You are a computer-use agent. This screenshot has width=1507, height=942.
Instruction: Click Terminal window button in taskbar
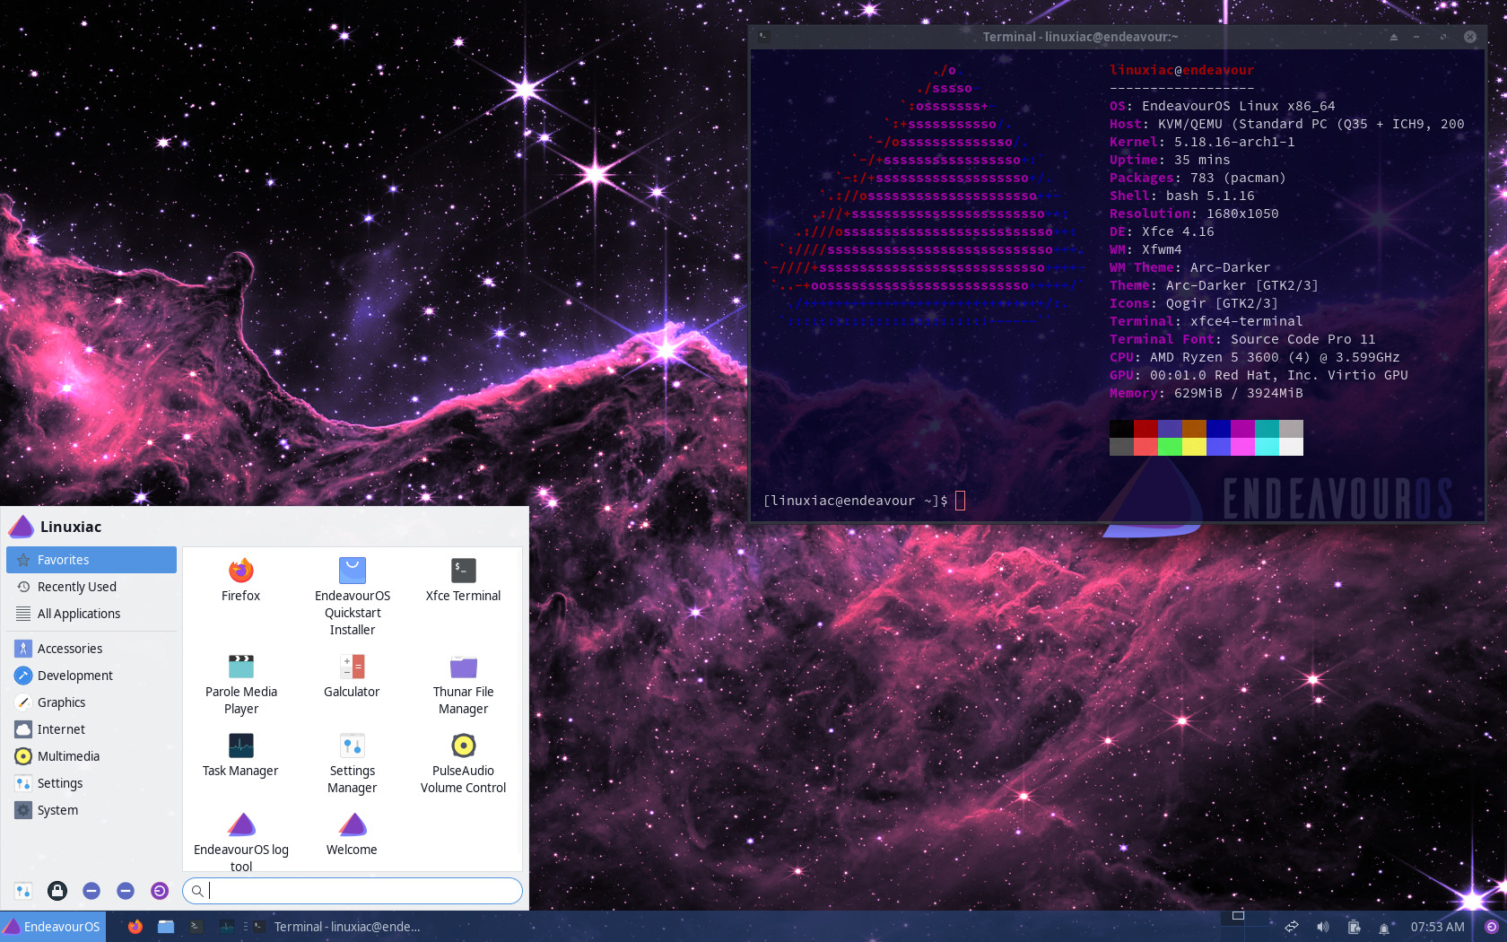pyautogui.click(x=337, y=927)
